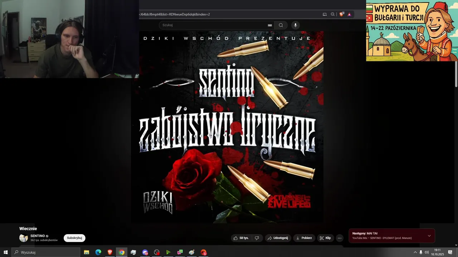Open Brave Shields lion icon

[341, 14]
